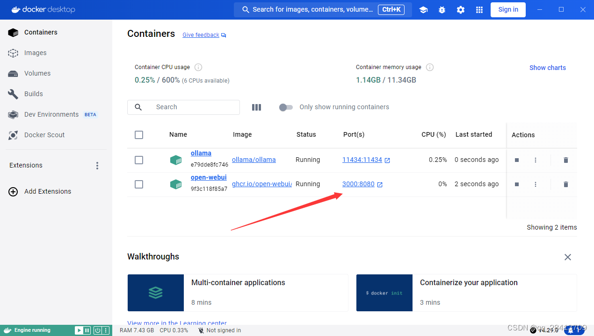The image size is (594, 336).
Task: Open Multi-container applications walkthrough card
Action: (x=238, y=293)
